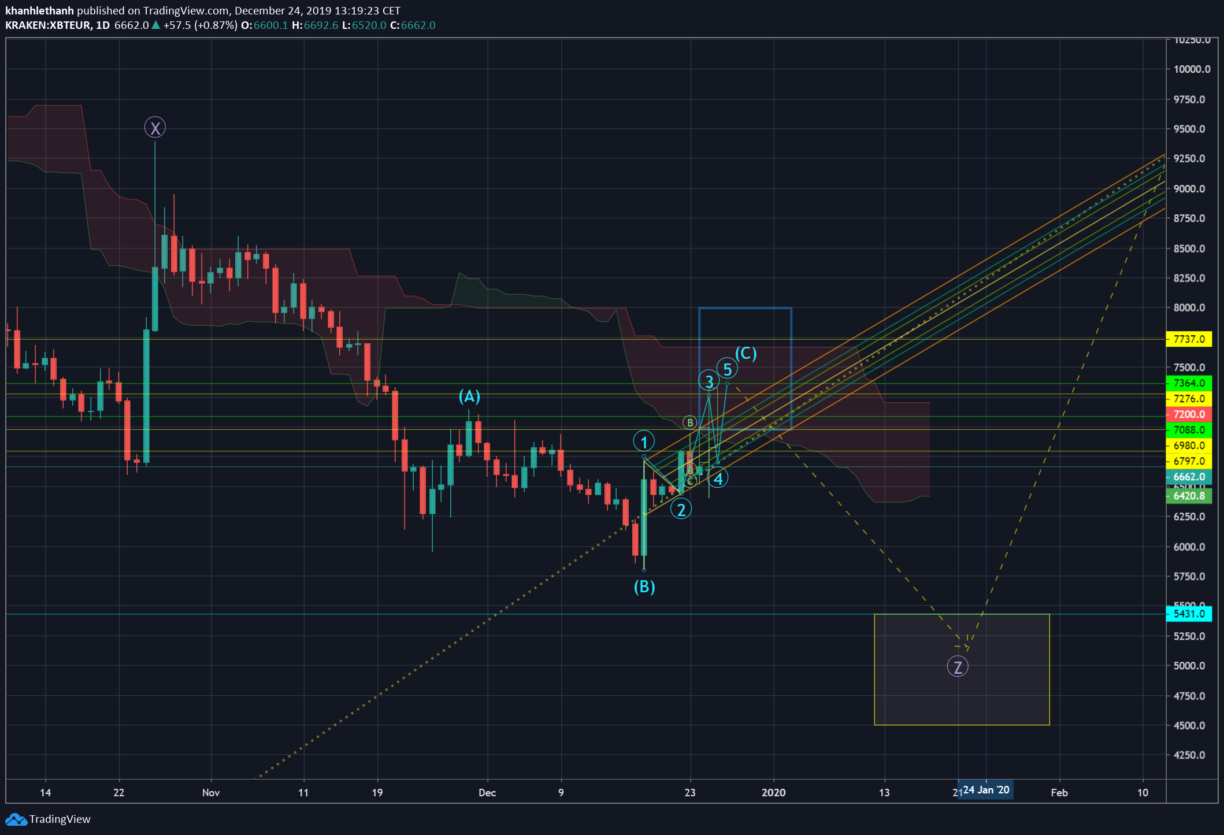Click the 7088.0 green price label
The height and width of the screenshot is (835, 1224).
1189,430
